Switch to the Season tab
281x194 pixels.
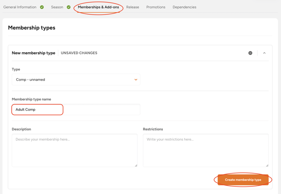57,7
